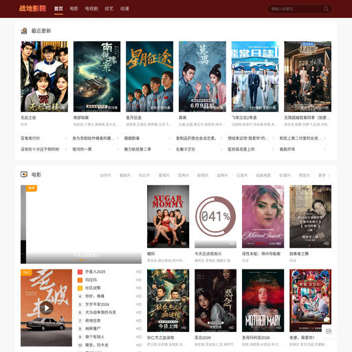352x352 pixels.
Task: Open the Mother Mary poster
Action: tap(263, 300)
